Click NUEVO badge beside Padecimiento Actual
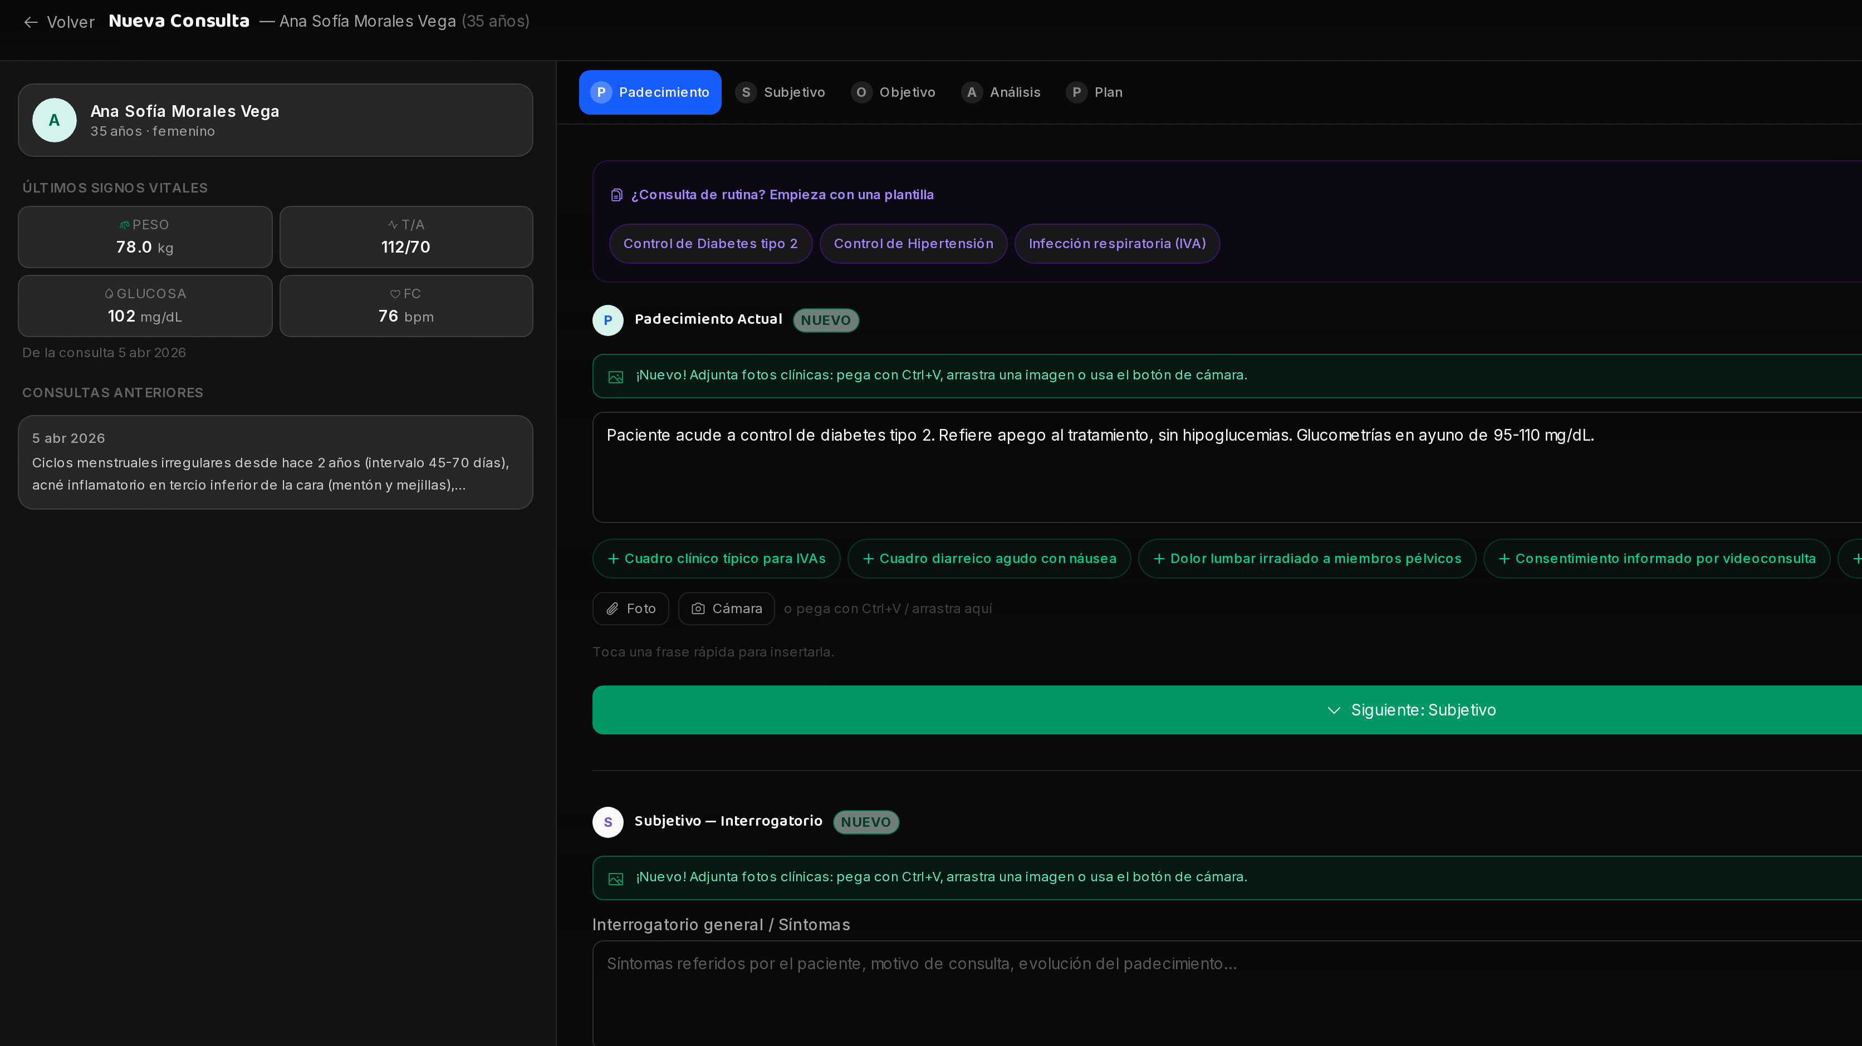This screenshot has width=1862, height=1046. click(x=826, y=320)
